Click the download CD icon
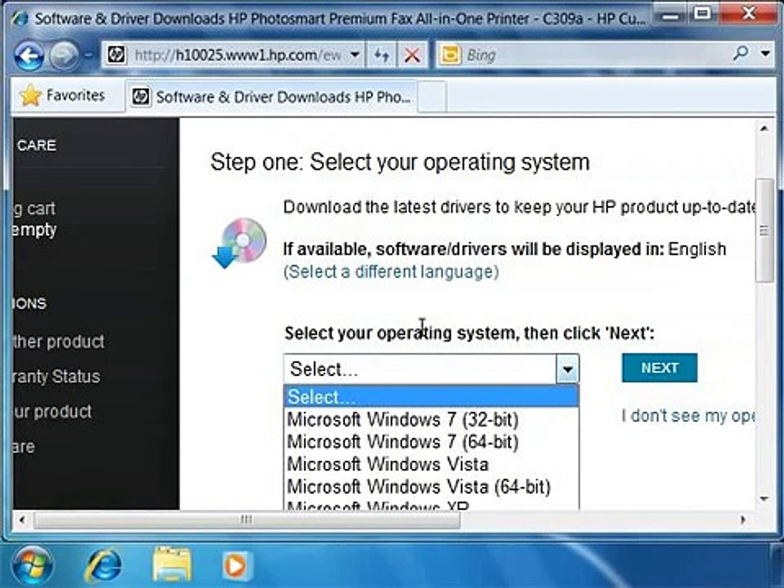784x588 pixels. click(240, 243)
